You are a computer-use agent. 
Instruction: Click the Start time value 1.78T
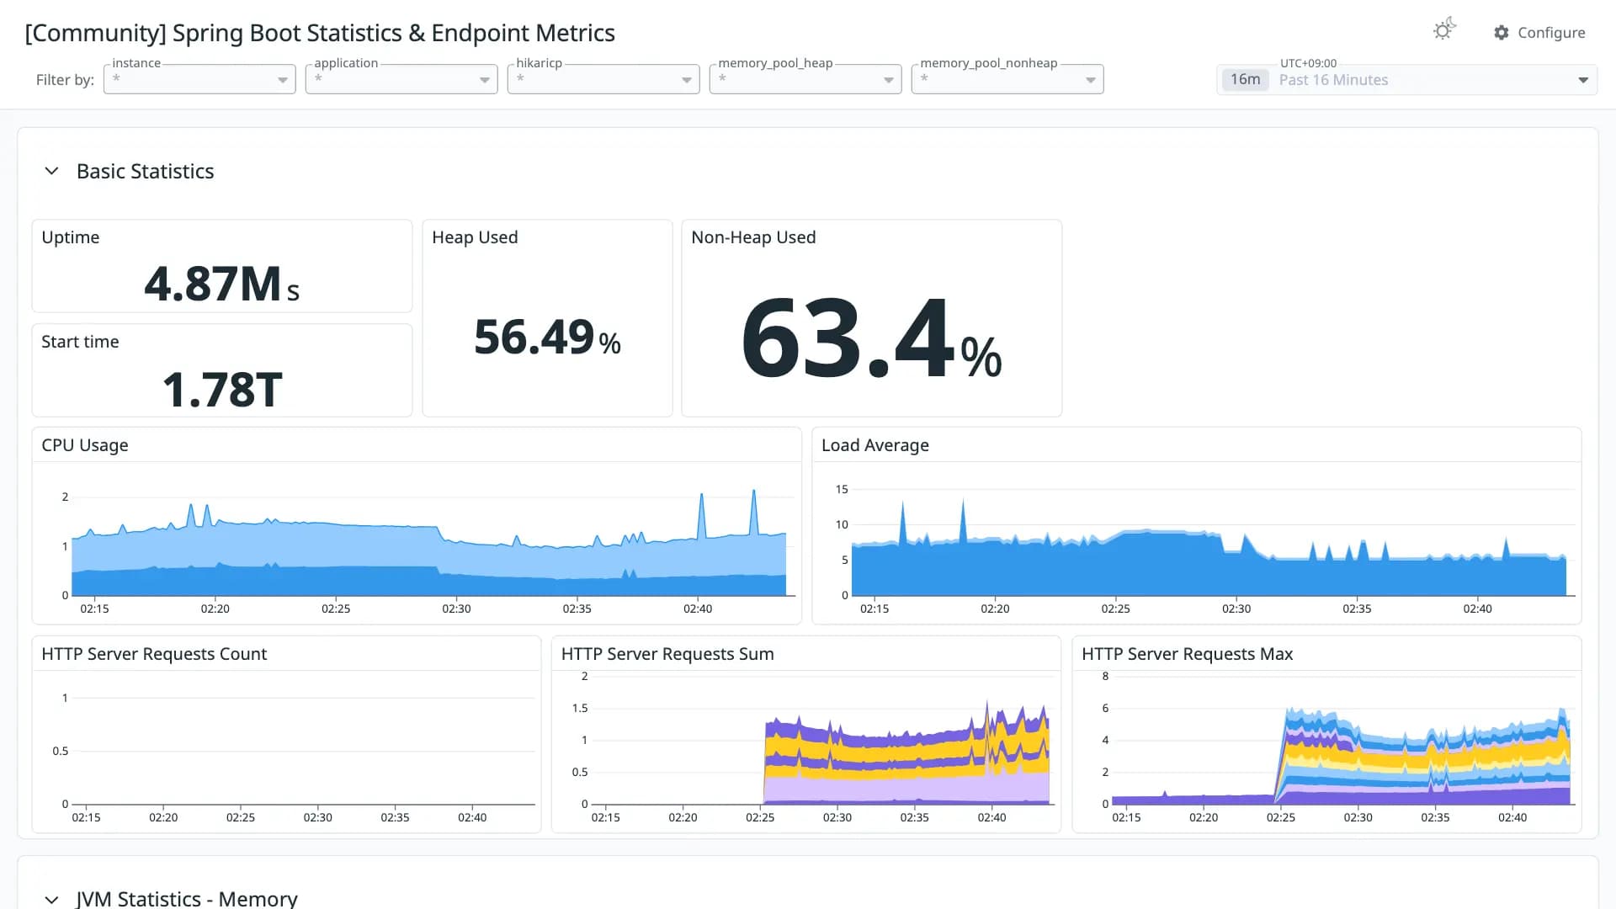coord(222,390)
